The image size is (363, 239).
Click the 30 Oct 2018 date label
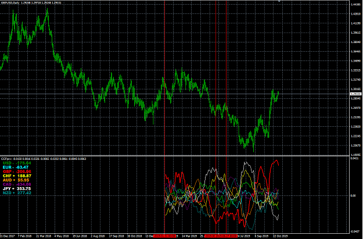pos(135,236)
